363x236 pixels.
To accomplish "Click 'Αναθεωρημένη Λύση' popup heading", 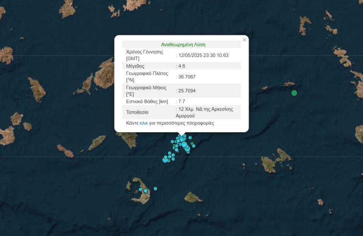I will click(183, 45).
